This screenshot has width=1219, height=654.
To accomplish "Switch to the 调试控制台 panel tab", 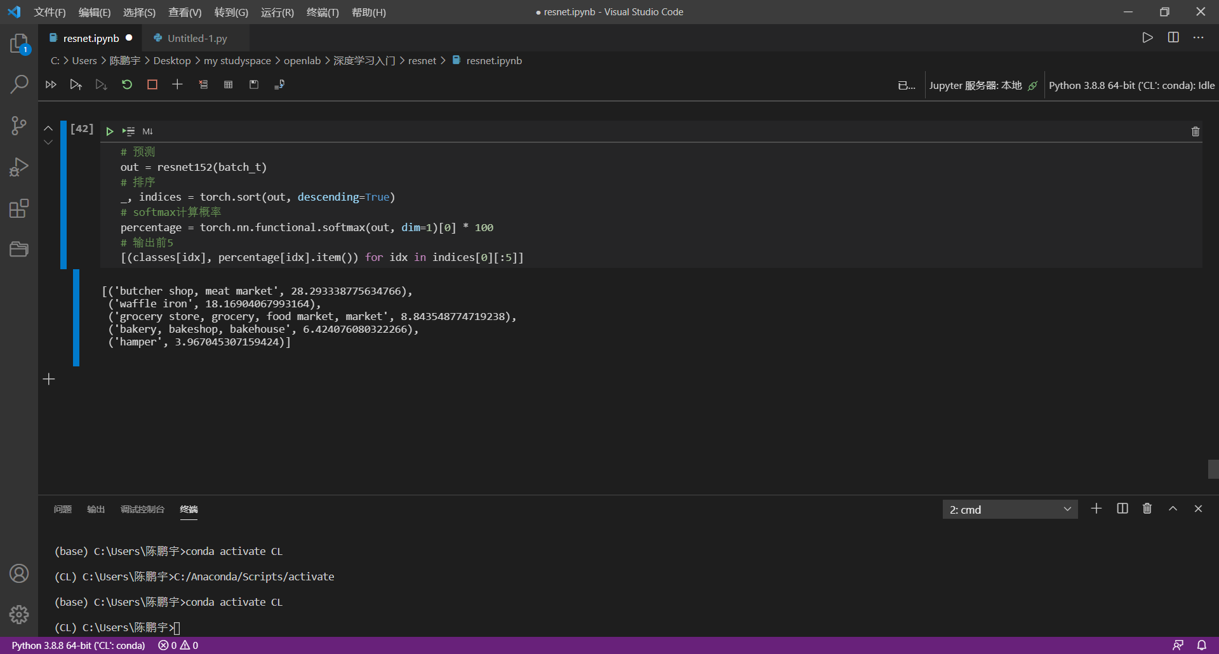I will coord(142,509).
